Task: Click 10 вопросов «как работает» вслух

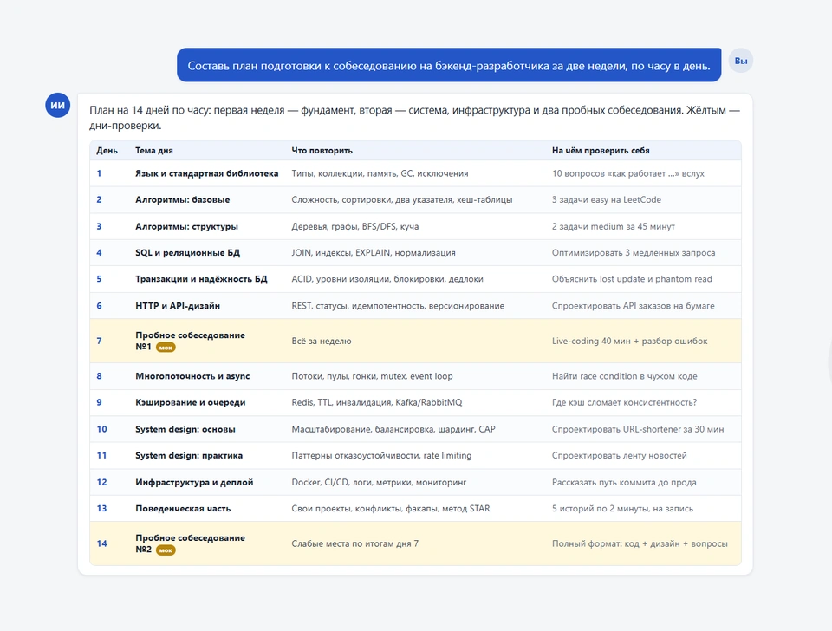Action: coord(628,173)
